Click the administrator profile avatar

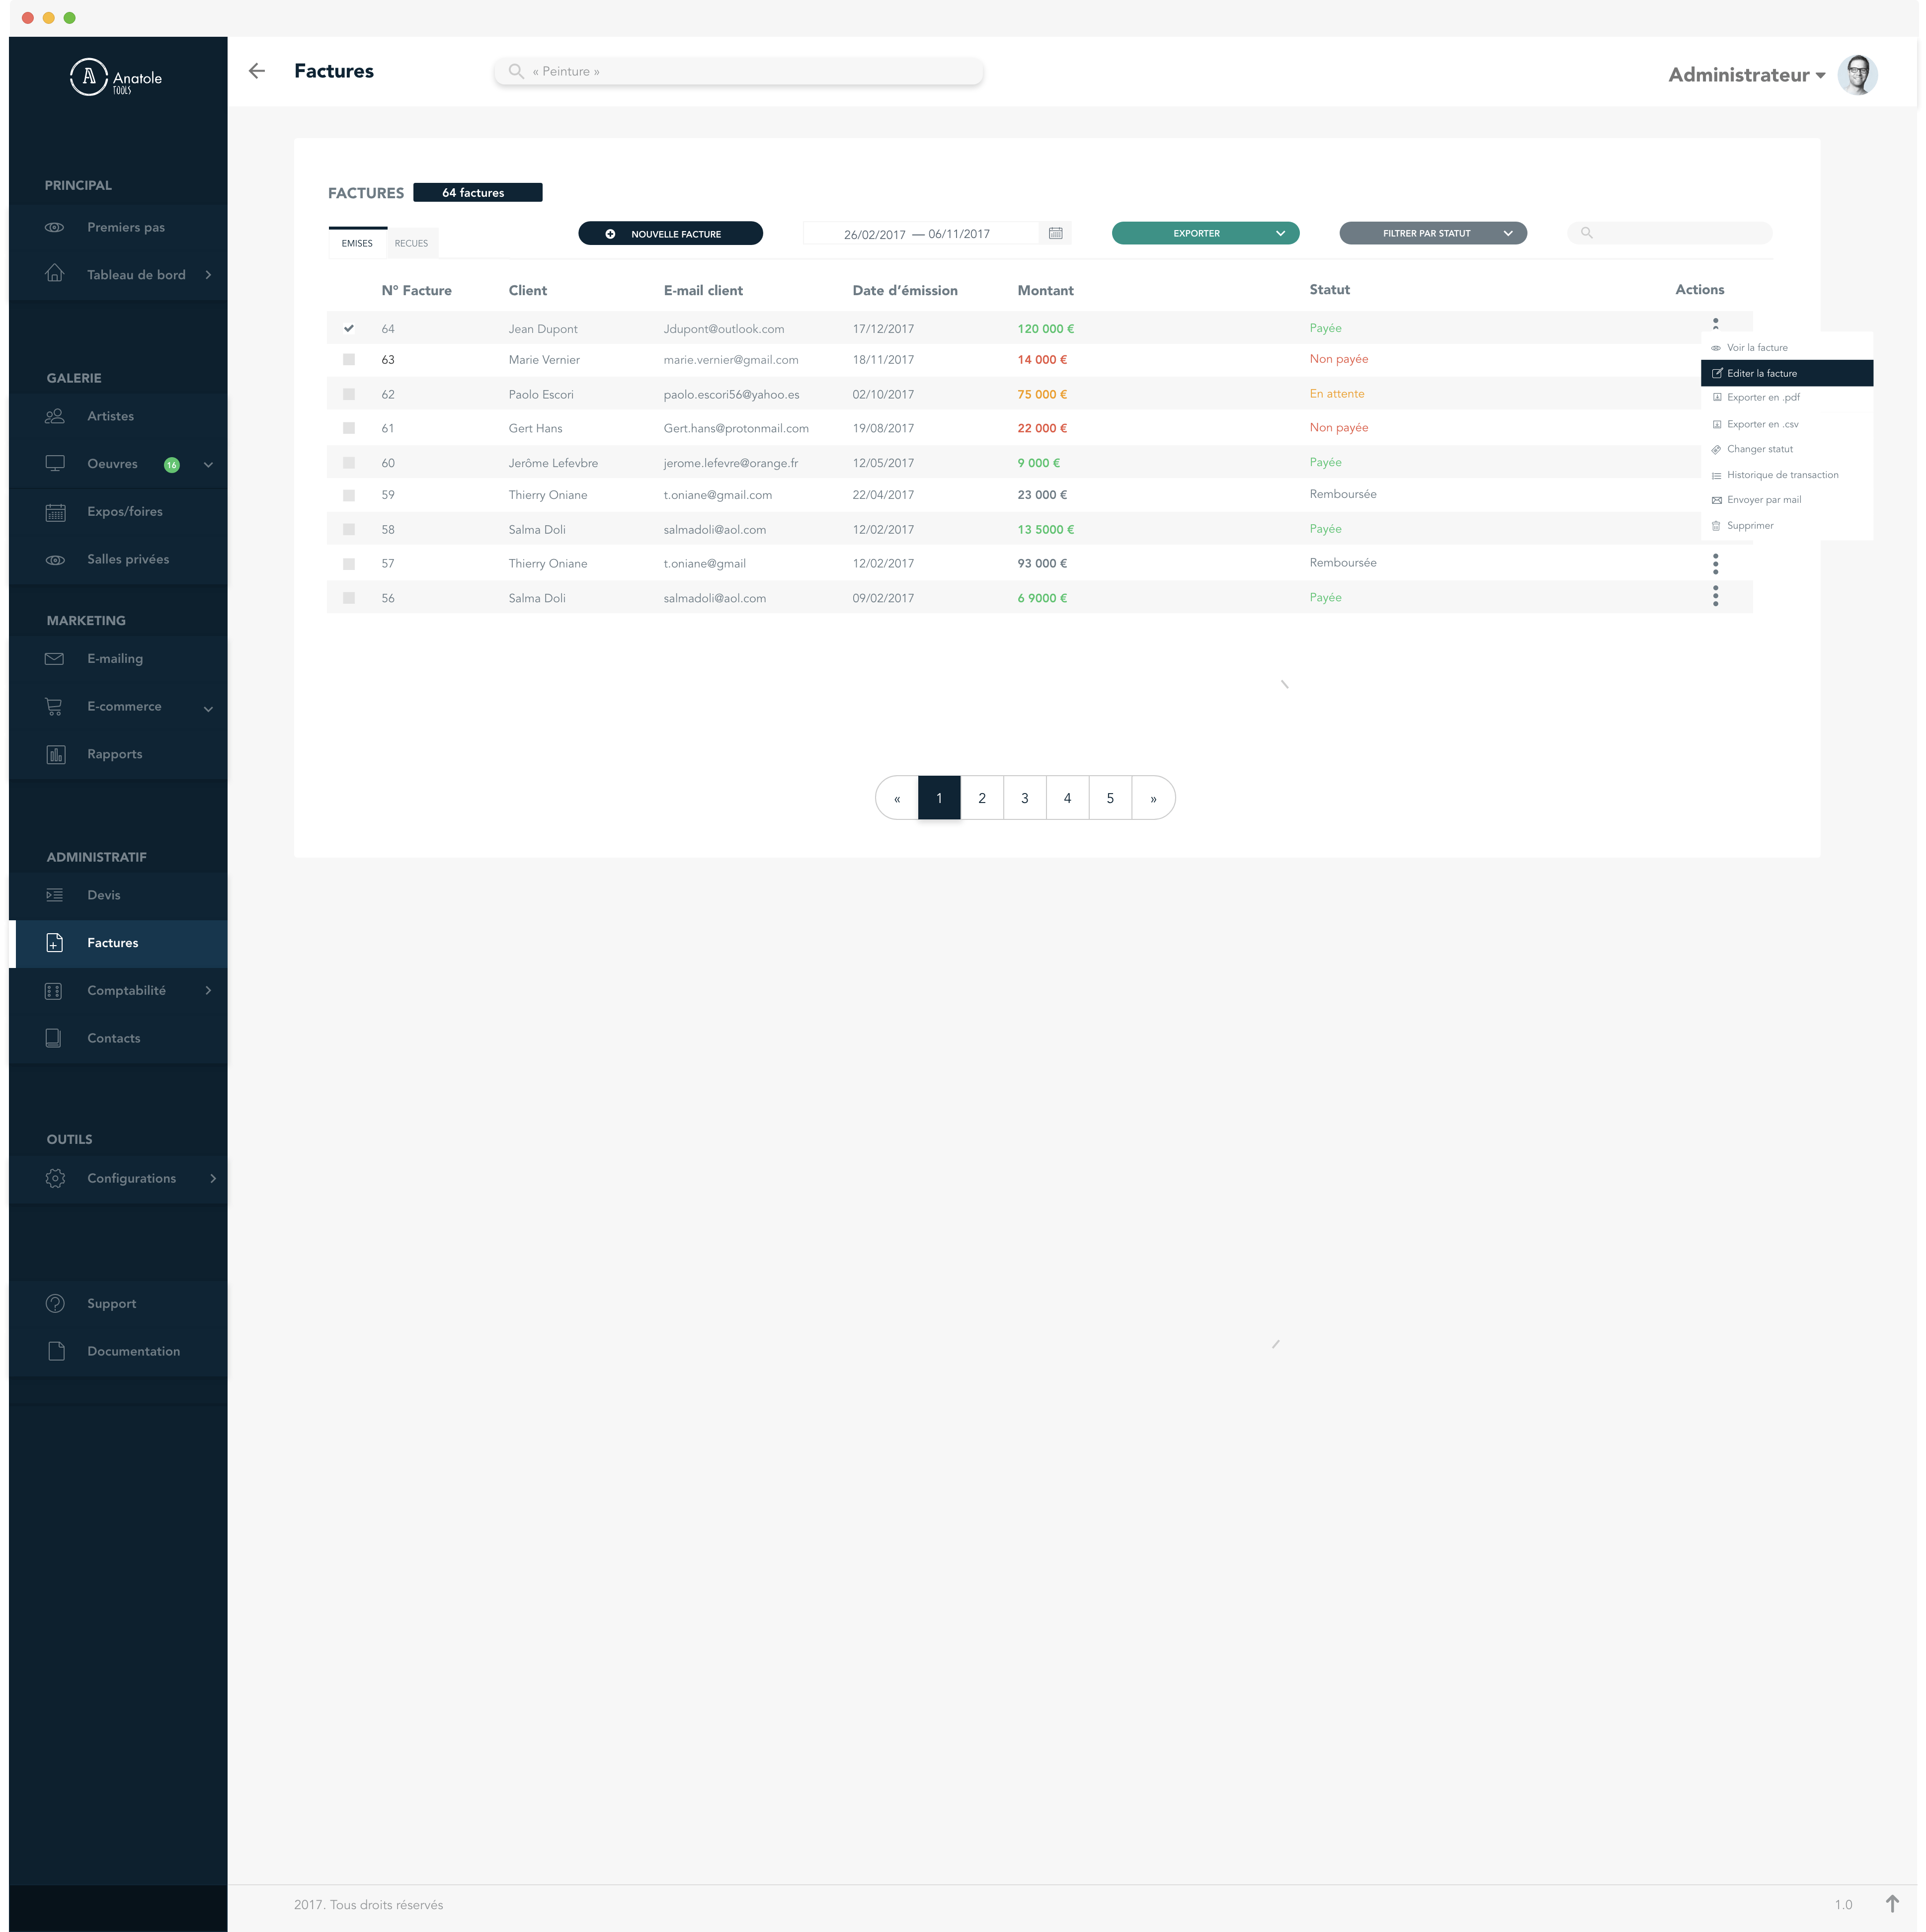[1857, 75]
